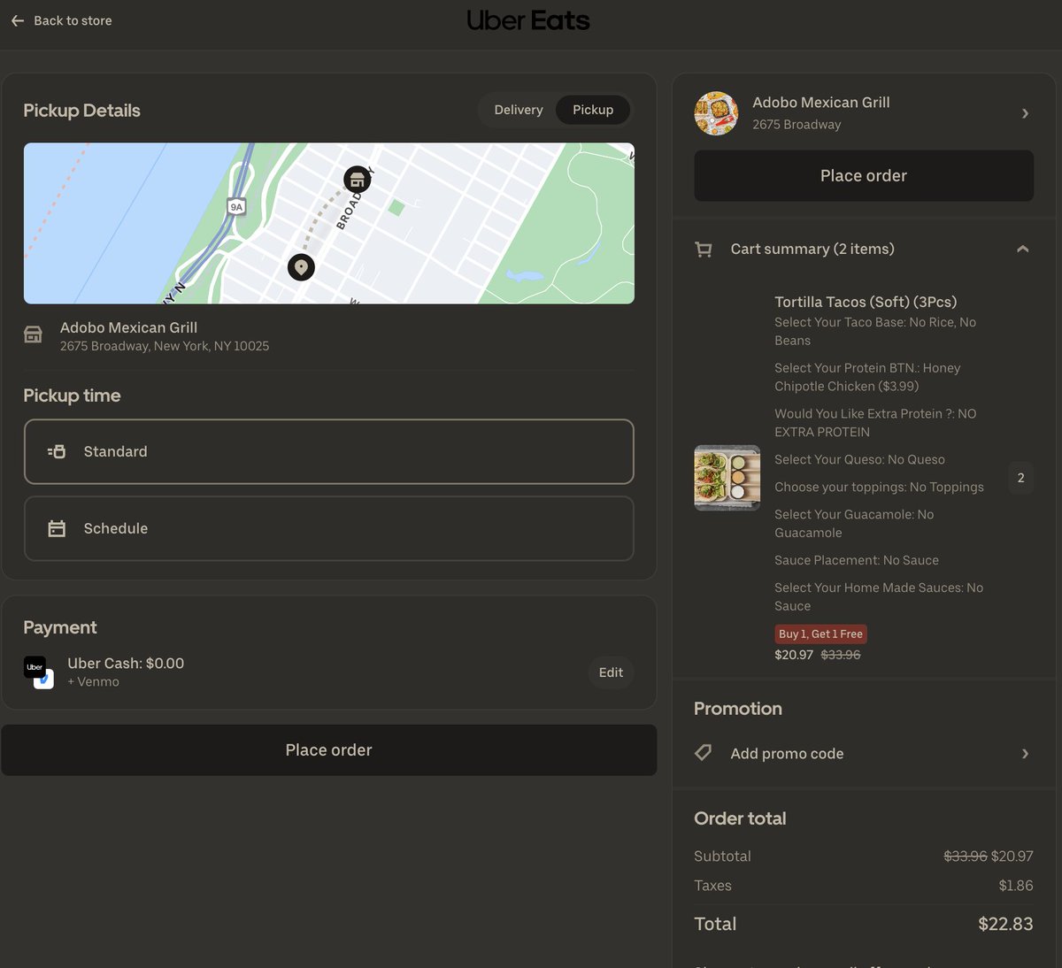Choose the Schedule pickup time
The image size is (1062, 968).
tap(329, 528)
